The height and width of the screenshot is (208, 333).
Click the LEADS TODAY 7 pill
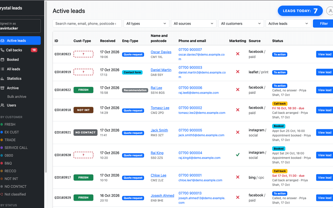point(300,11)
